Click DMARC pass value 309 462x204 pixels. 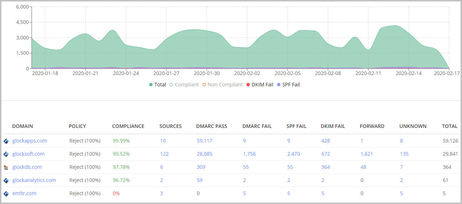[201, 167]
